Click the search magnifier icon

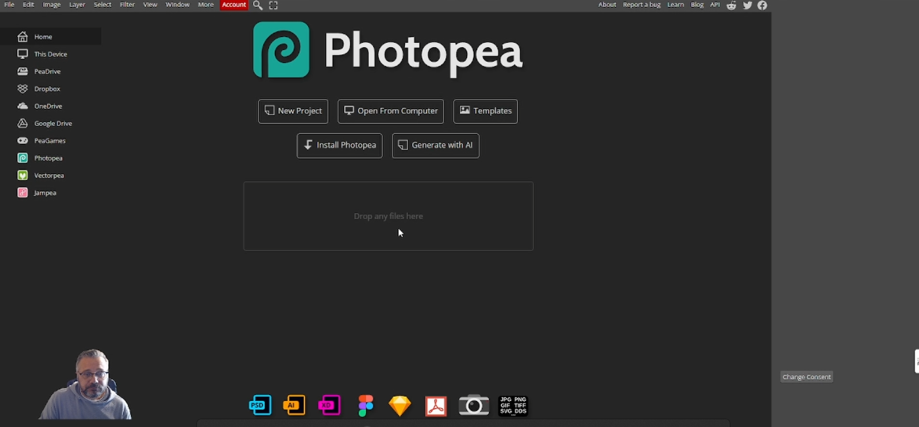[258, 5]
